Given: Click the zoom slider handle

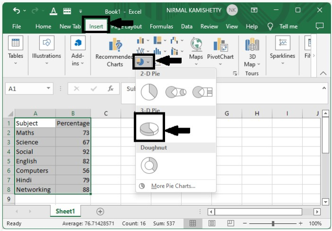Looking at the screenshot, I should coord(273,223).
